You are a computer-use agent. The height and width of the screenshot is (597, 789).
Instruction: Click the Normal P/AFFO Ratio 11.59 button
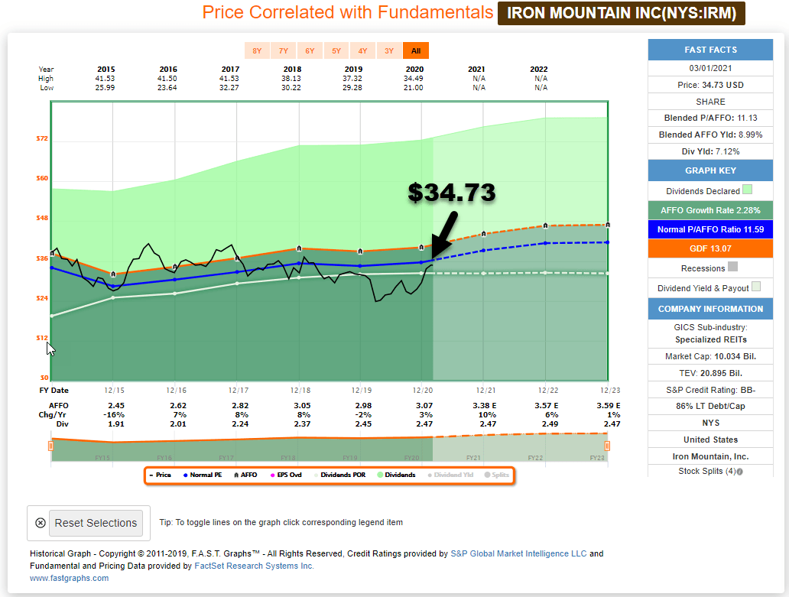click(710, 229)
